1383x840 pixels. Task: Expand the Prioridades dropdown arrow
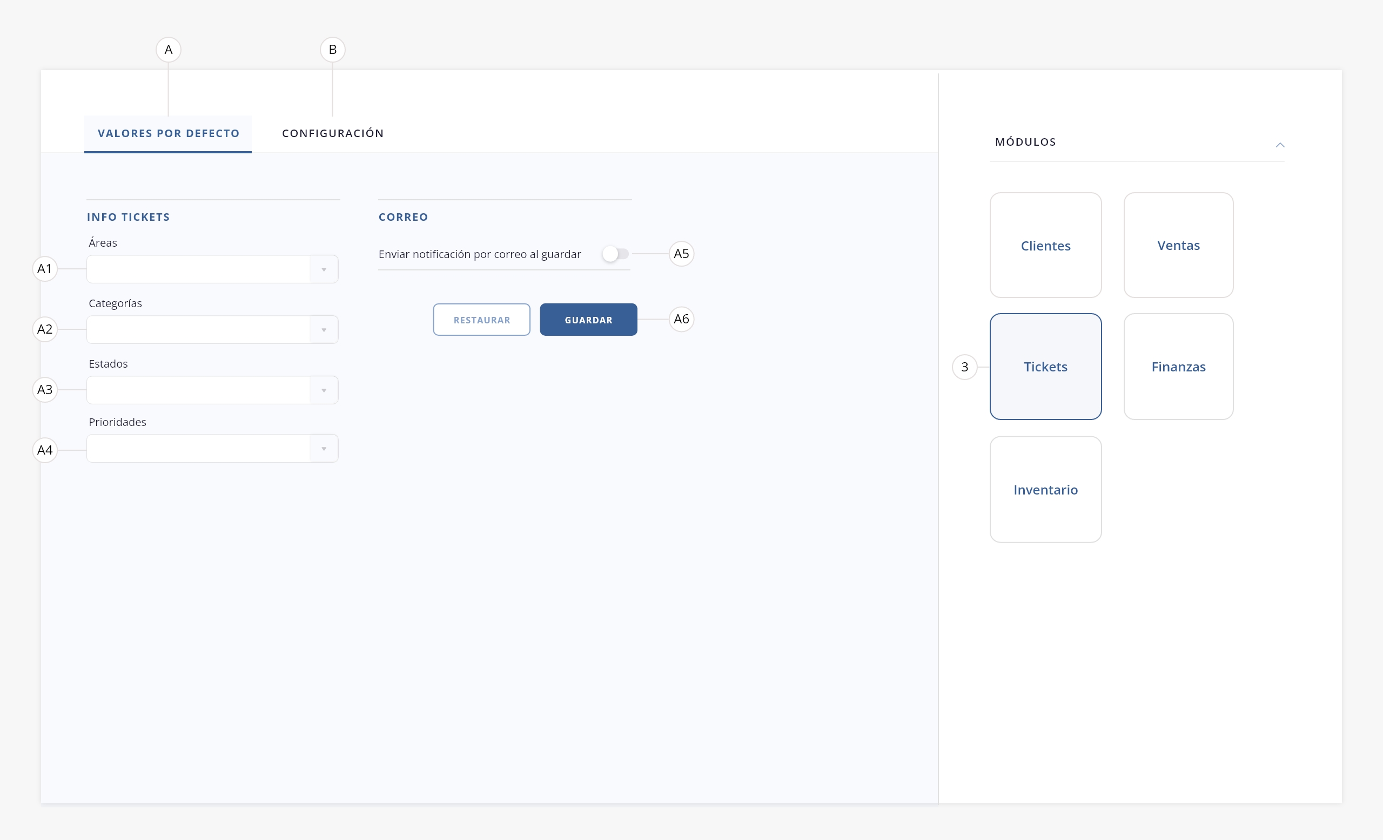click(324, 449)
